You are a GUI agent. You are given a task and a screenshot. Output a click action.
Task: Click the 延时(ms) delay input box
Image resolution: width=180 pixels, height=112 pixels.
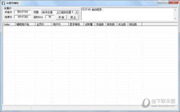click(50, 17)
